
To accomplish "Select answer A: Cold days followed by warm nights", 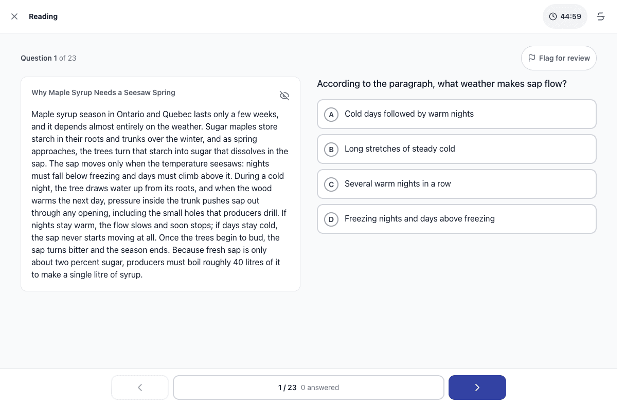I will 457,114.
